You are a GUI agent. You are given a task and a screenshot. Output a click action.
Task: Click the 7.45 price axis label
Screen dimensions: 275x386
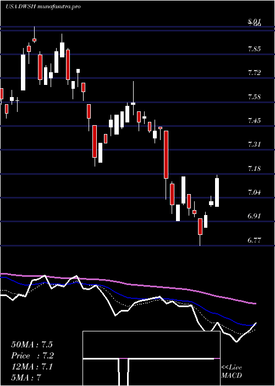(x=254, y=120)
